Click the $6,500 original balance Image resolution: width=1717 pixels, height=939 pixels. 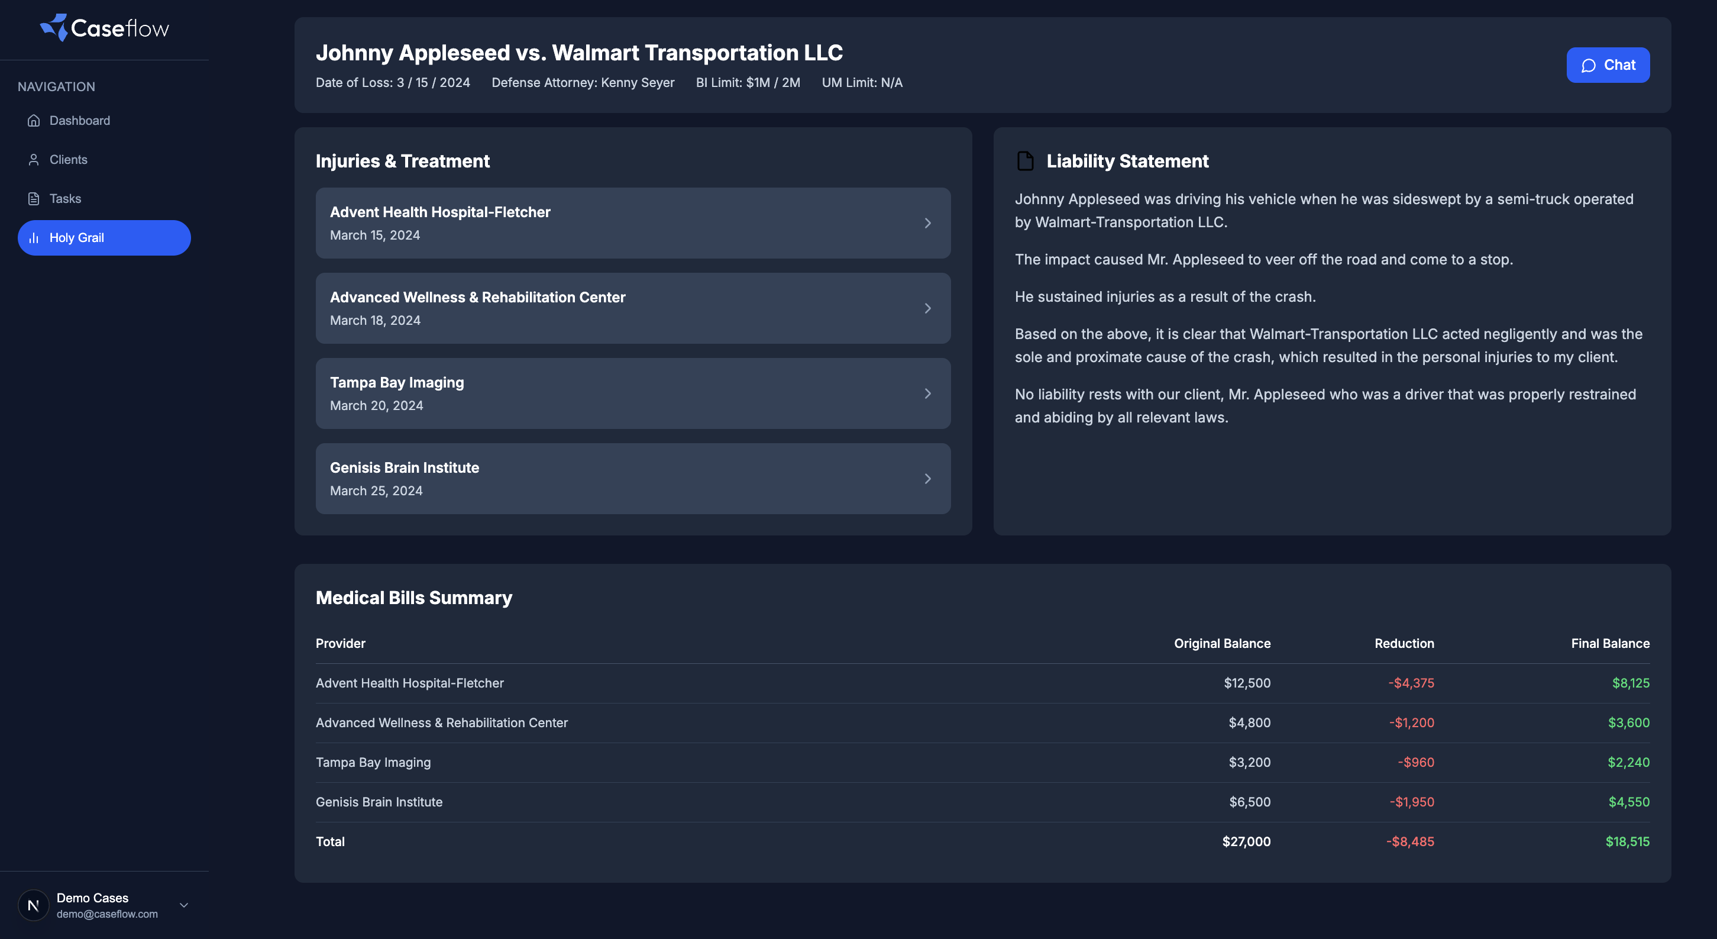coord(1250,802)
